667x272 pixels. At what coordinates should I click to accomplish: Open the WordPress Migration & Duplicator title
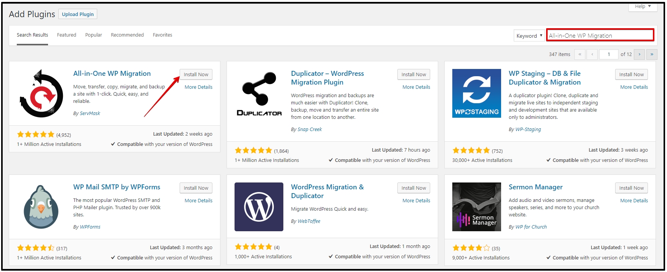pyautogui.click(x=327, y=191)
